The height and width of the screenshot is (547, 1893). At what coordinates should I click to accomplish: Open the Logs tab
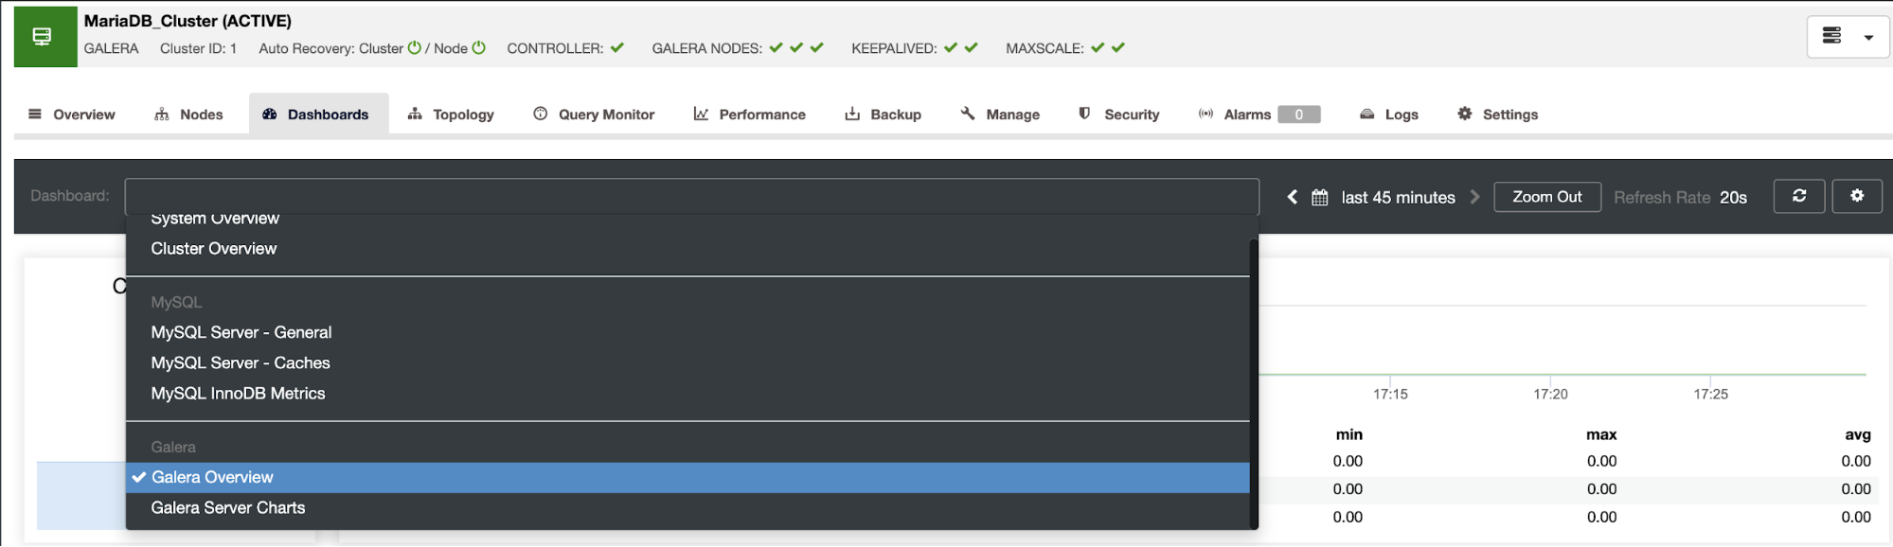(x=1389, y=115)
